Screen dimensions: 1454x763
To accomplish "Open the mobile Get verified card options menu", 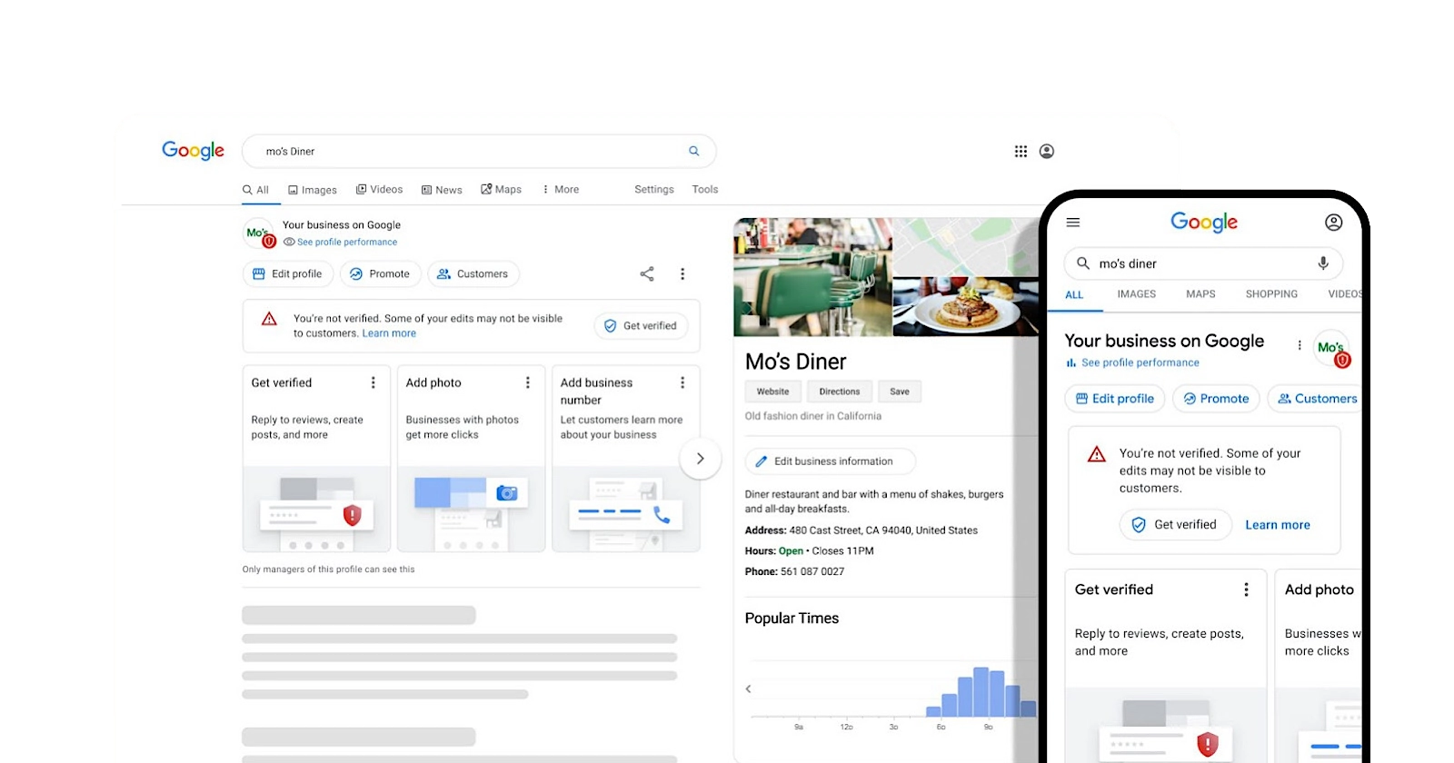I will tap(1246, 590).
